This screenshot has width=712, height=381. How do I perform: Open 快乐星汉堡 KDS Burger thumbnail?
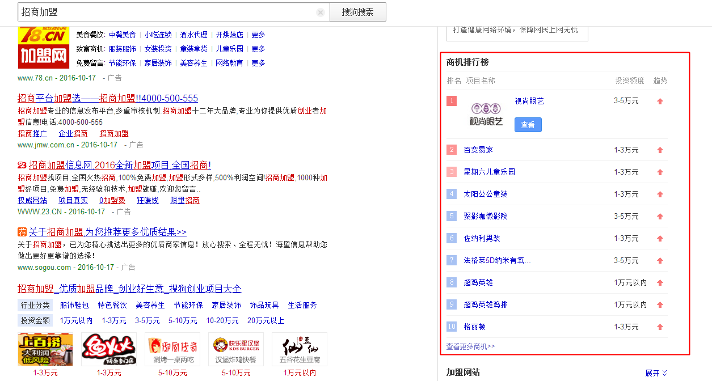pyautogui.click(x=236, y=349)
